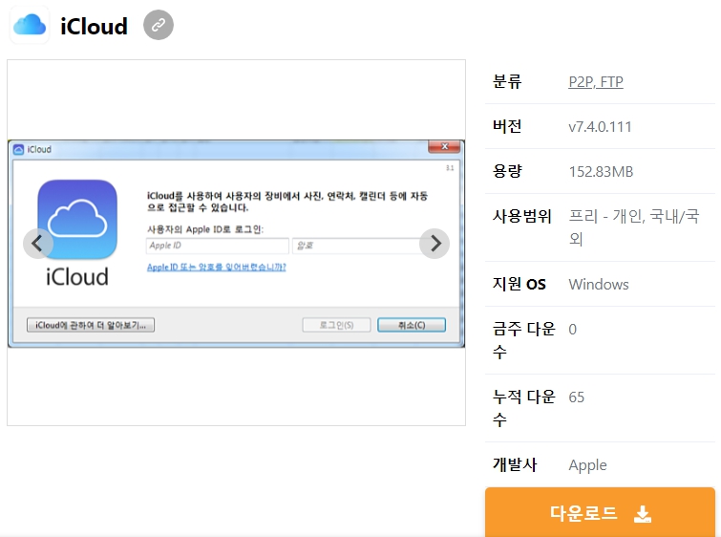The height and width of the screenshot is (537, 721).
Task: Click the Apple ID input field
Action: (218, 246)
